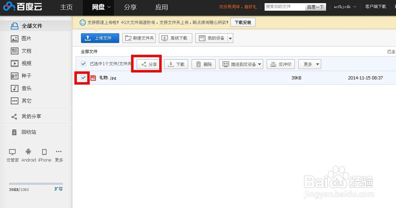Viewport: 396px width, 208px height.
Task: Click the 新建文件夹 button
Action: tap(139, 38)
